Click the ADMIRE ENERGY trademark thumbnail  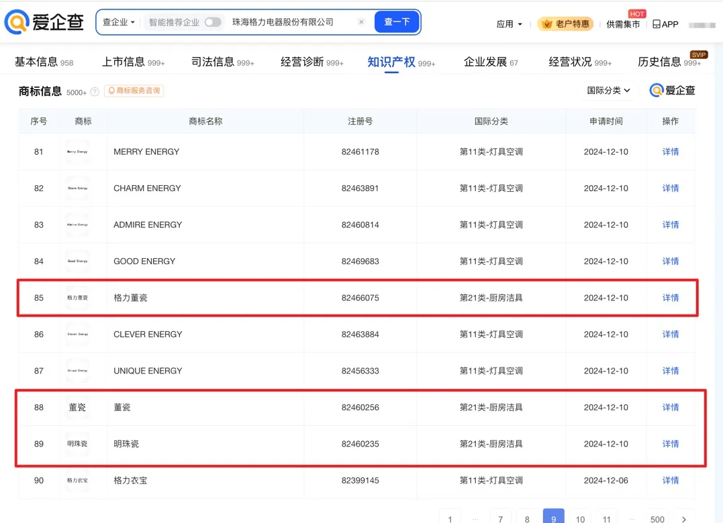pyautogui.click(x=77, y=225)
